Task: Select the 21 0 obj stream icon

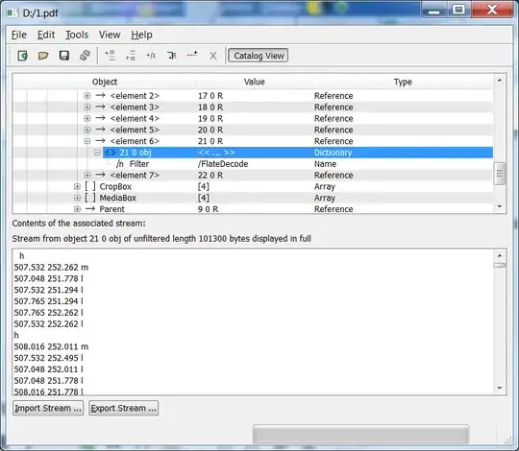Action: click(x=111, y=153)
